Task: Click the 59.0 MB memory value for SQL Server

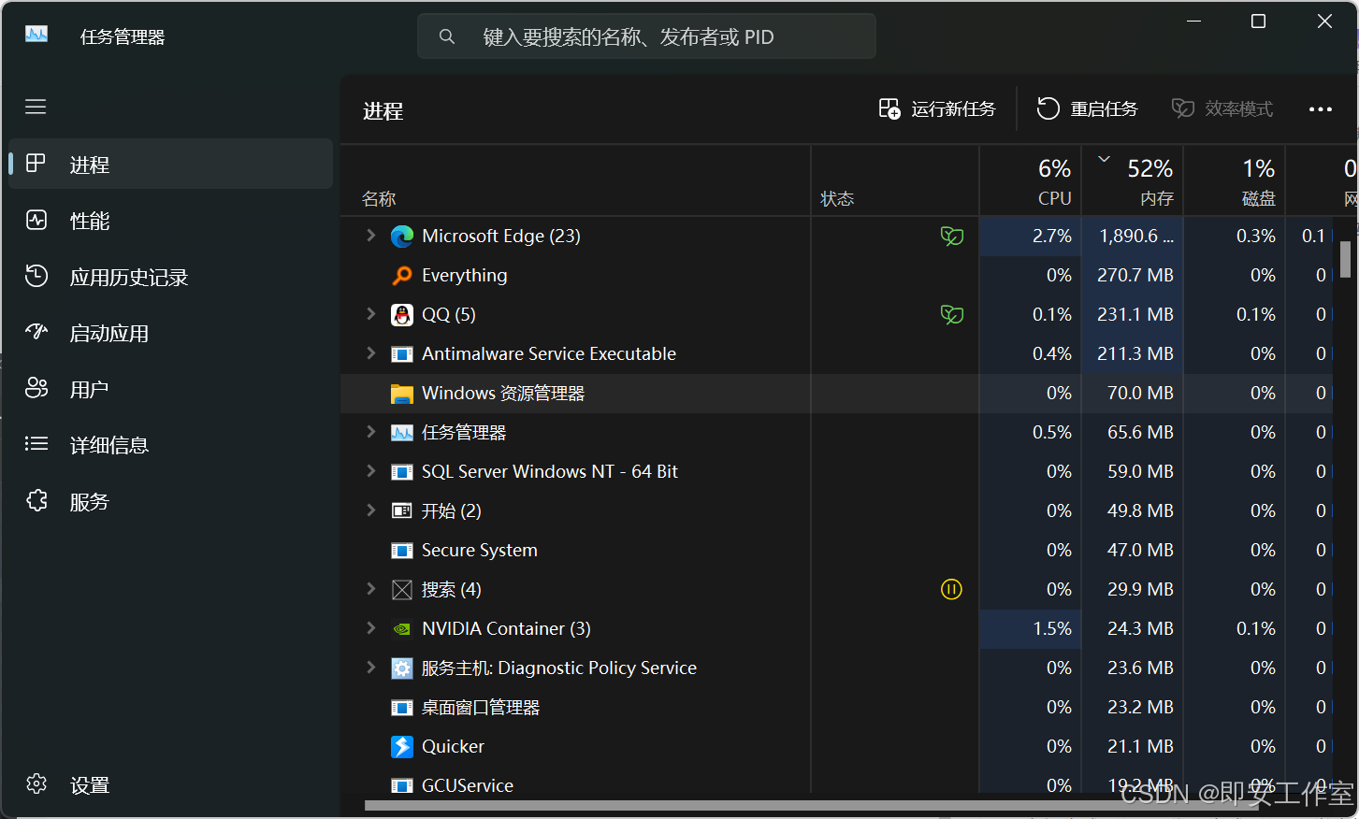Action: 1140,472
